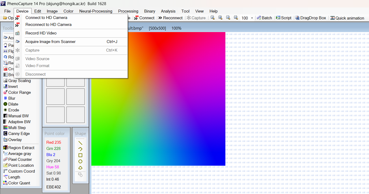369x194 pixels.
Task: Choose the Color Range tool
Action: [17, 92]
